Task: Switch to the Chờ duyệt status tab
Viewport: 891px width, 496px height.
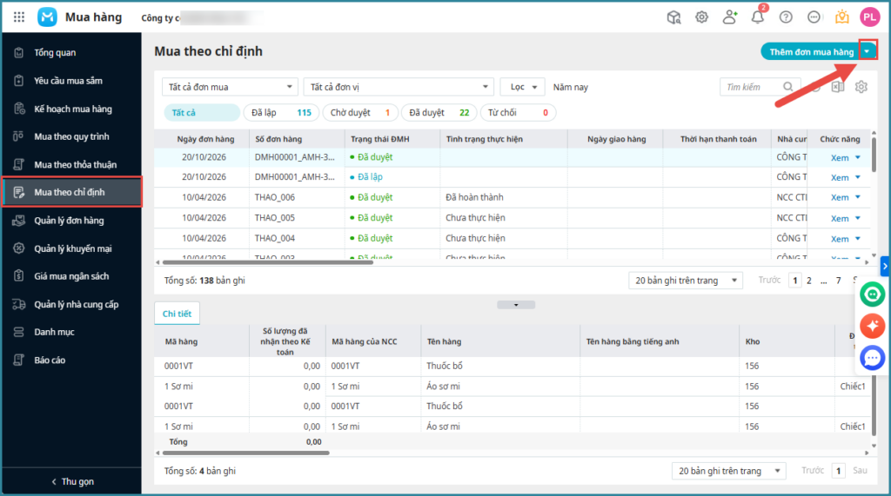Action: click(360, 113)
